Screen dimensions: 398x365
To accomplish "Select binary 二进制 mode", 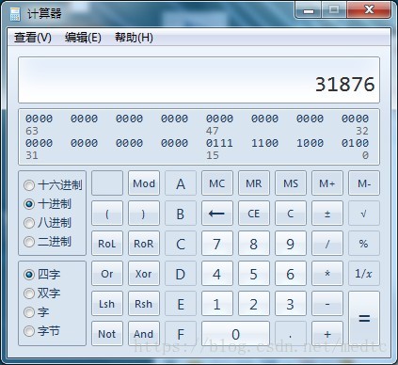I will coord(48,242).
